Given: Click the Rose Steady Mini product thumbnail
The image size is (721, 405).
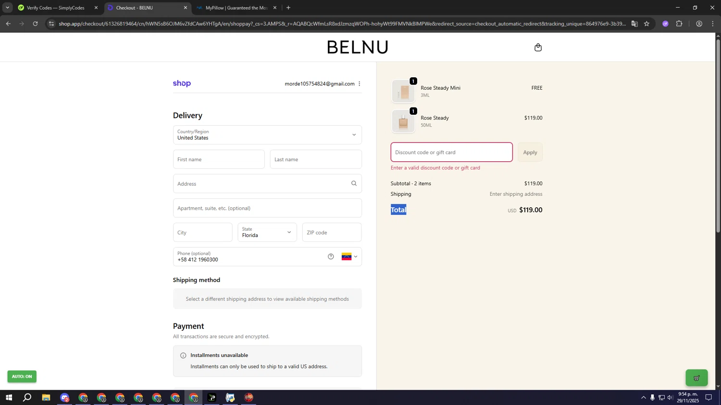Looking at the screenshot, I should click(x=403, y=91).
